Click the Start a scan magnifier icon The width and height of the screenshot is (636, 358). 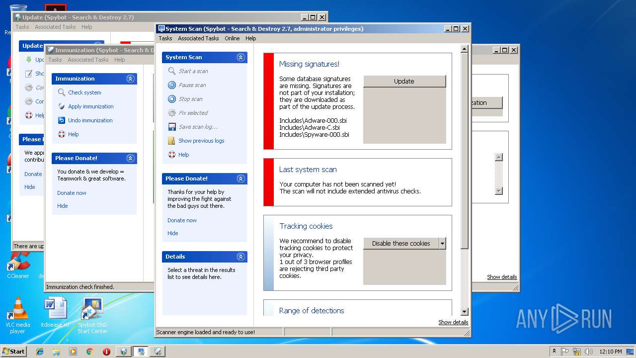(172, 71)
